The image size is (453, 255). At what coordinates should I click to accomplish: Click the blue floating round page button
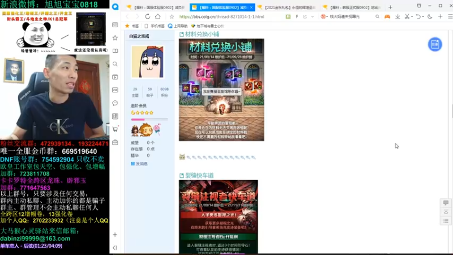coord(435,44)
